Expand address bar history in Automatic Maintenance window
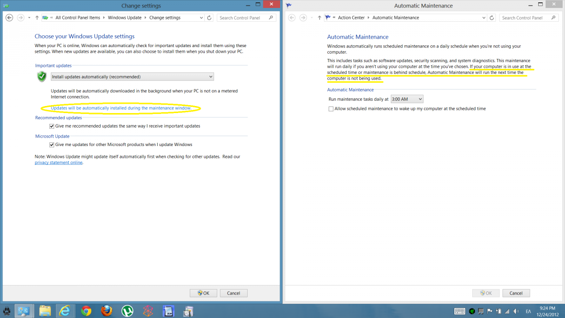 pos(484,17)
